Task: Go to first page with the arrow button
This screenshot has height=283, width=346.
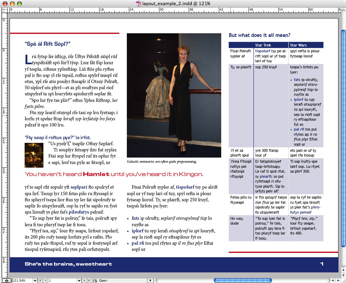Action: [x=40, y=280]
